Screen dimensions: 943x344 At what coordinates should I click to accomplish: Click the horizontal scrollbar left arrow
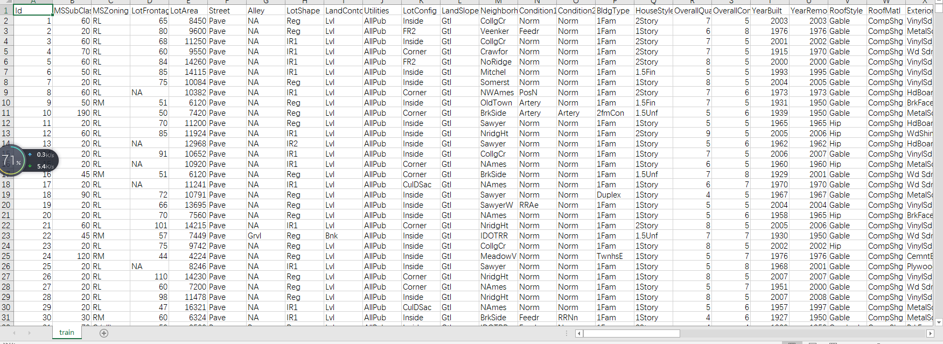pos(579,334)
